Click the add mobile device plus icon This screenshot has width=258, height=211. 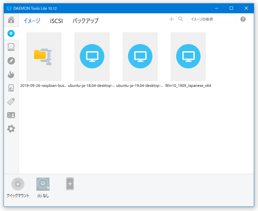pos(70,184)
